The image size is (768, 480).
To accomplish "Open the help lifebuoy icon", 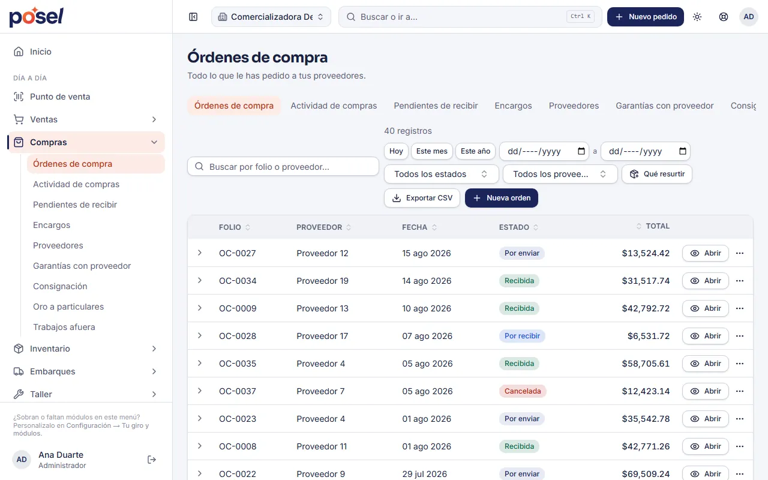I will point(724,17).
